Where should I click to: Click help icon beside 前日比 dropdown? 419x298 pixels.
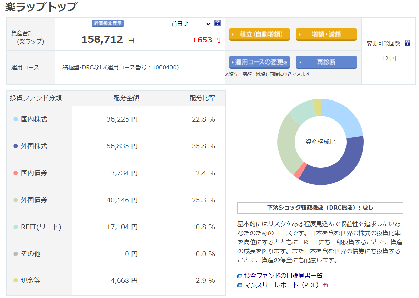coord(217,23)
